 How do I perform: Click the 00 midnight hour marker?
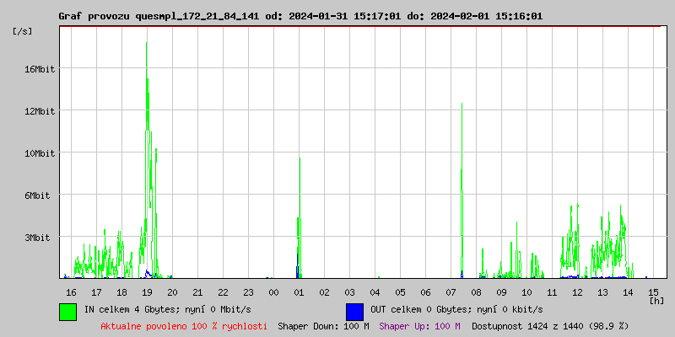point(273,292)
